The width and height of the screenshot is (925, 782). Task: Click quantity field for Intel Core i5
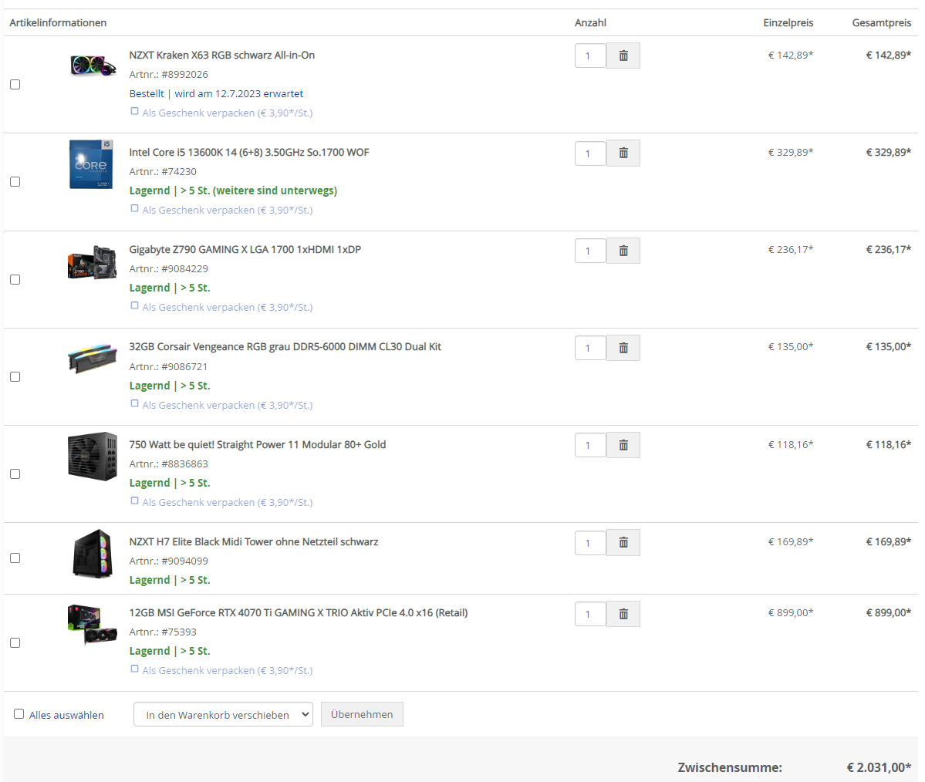click(590, 153)
